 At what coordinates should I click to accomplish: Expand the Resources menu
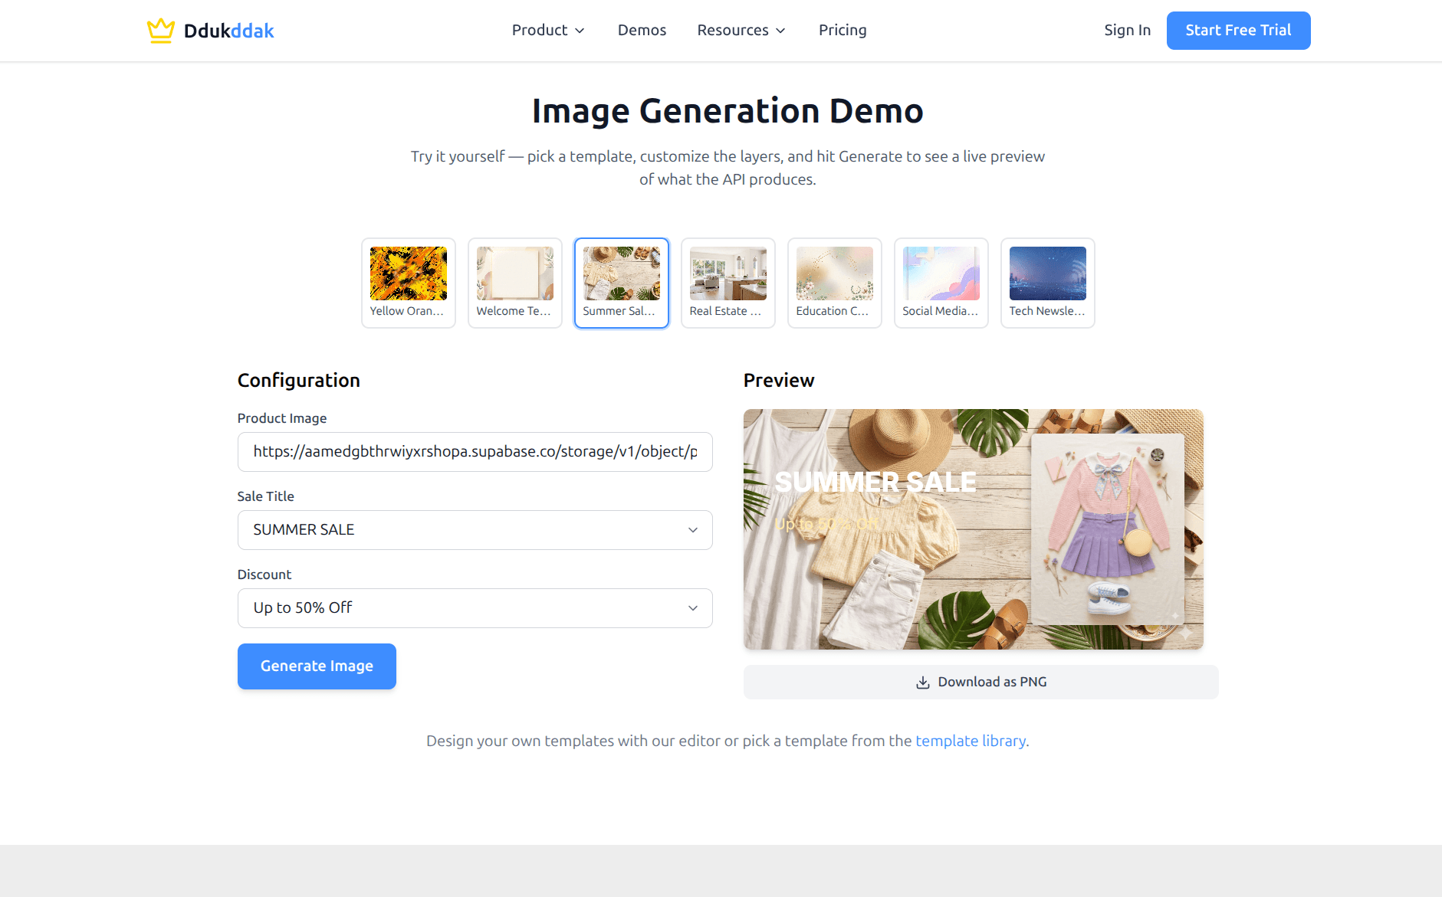[x=740, y=30]
